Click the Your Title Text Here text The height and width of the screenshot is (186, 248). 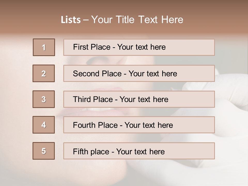pos(137,20)
